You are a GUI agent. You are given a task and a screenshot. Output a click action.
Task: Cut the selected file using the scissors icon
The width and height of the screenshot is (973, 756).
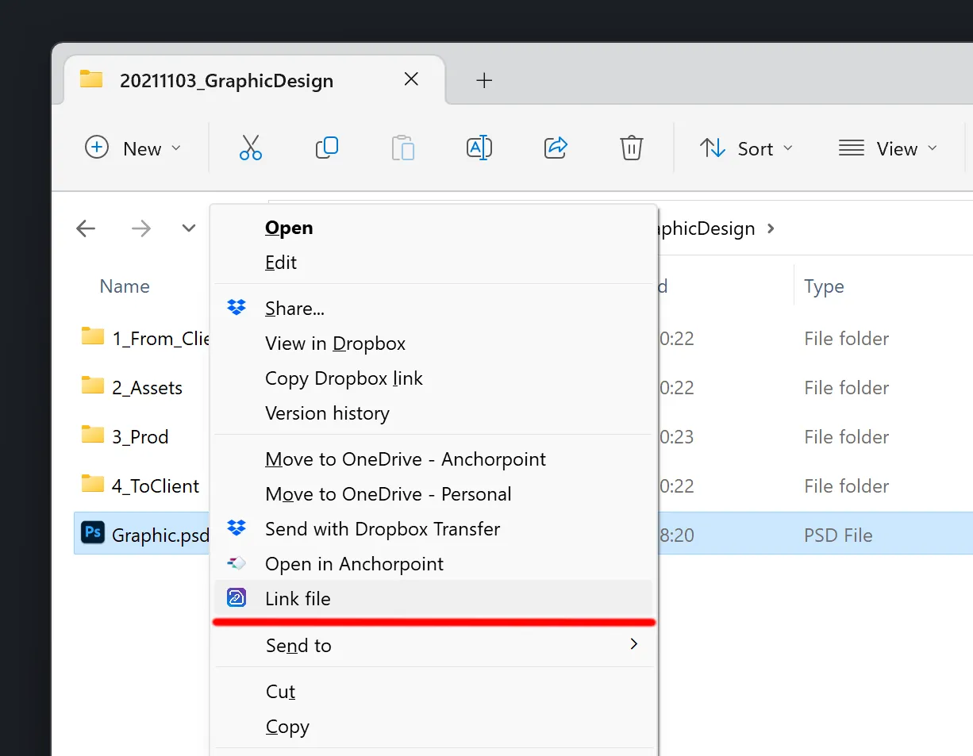[x=251, y=148]
